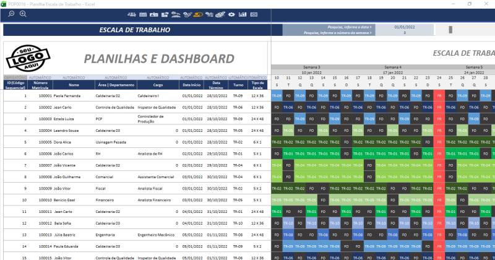495x260 pixels.
Task: Select employee name 'Leandro Sousa' cell
Action: (x=67, y=131)
